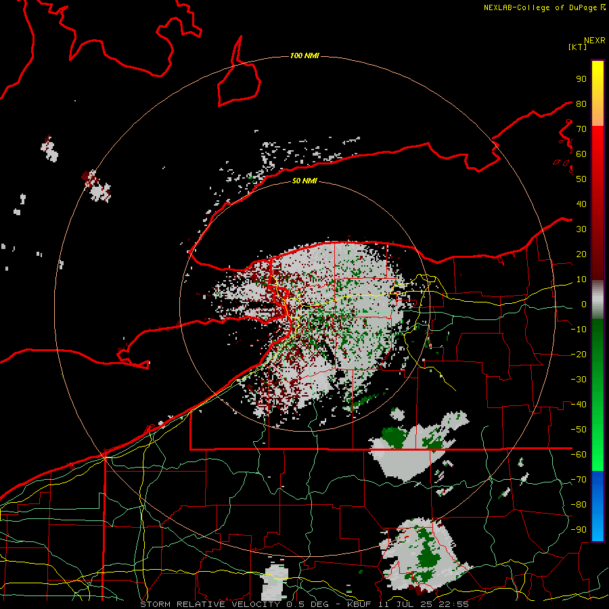
Task: Click the -40 knot scale label
Action: click(579, 405)
